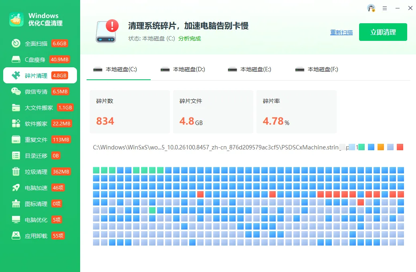Click the 本地磁盘(C:) tab drive icon

click(98, 70)
